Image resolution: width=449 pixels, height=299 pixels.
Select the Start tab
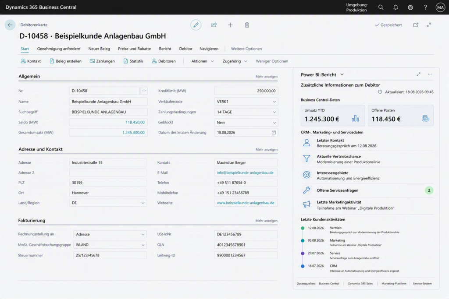click(x=25, y=49)
